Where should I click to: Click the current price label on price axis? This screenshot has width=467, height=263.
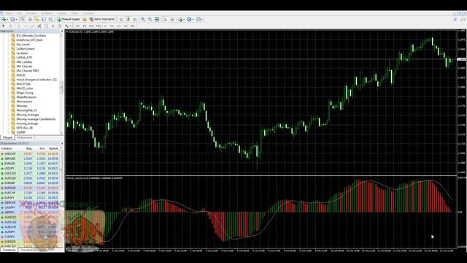click(x=462, y=59)
